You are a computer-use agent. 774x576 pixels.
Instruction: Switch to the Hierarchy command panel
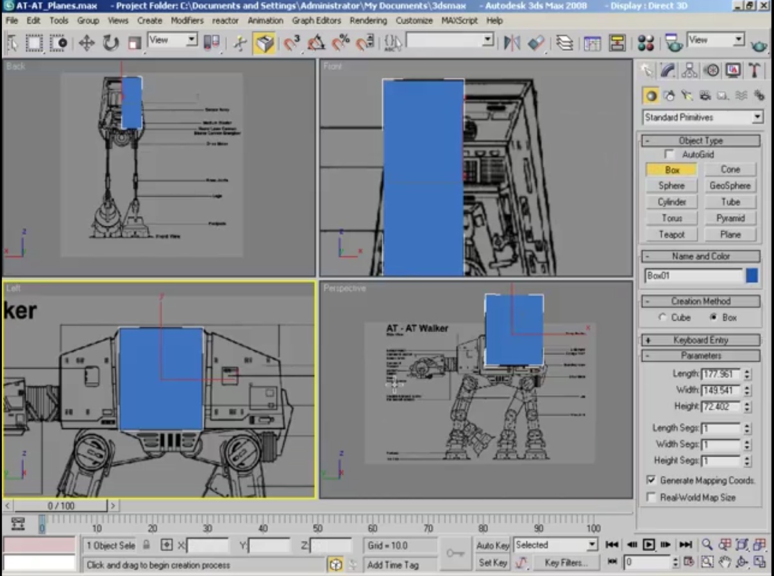(x=690, y=70)
